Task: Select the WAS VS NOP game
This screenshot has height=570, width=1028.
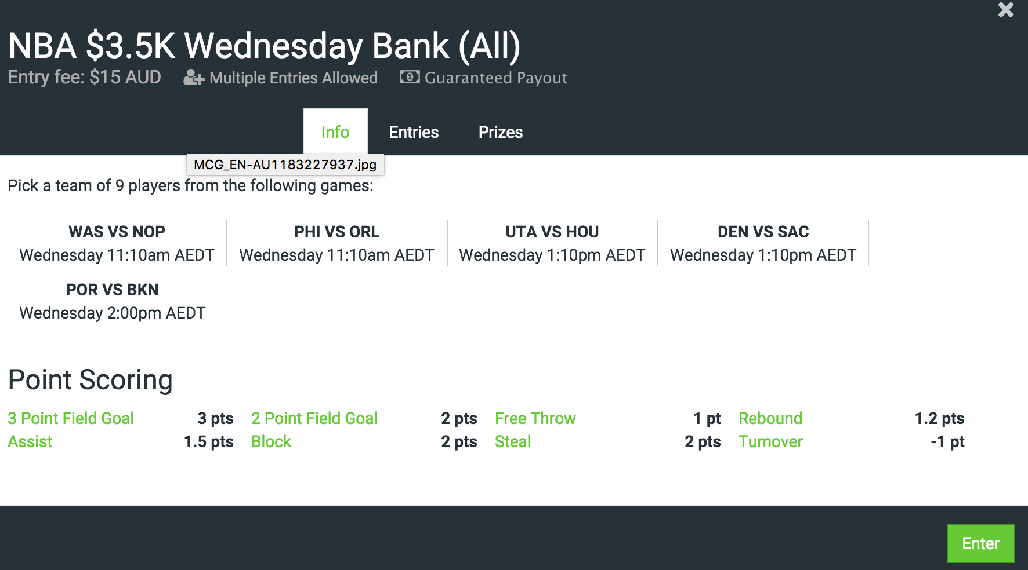Action: click(117, 243)
